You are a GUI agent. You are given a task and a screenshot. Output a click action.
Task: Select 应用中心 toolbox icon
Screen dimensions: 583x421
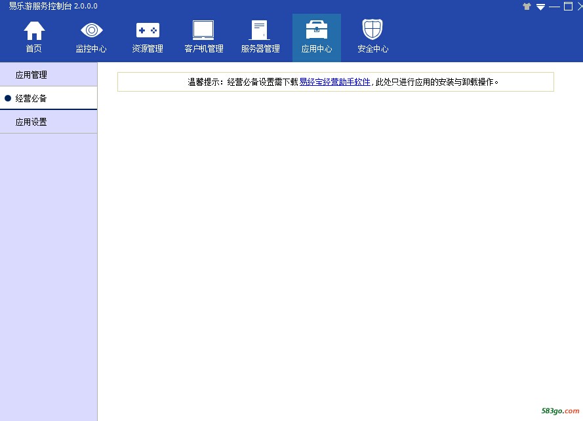click(x=316, y=29)
